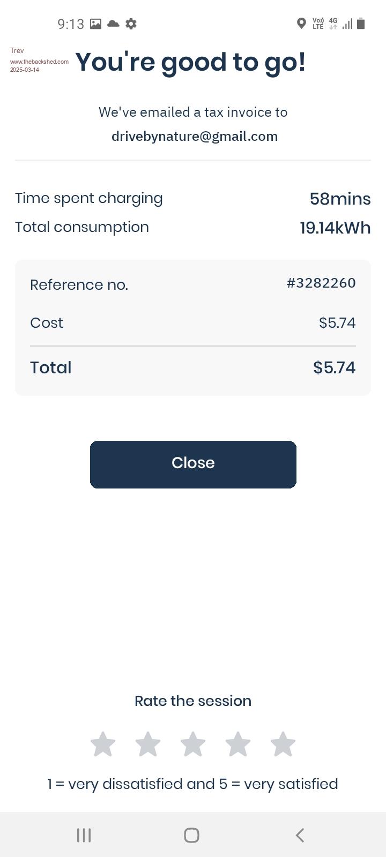386x857 pixels.
Task: Select the fourth rating star
Action: 238,745
